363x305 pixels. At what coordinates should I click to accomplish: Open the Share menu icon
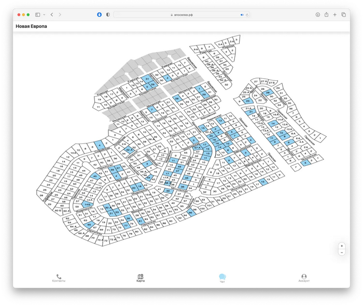pos(326,14)
